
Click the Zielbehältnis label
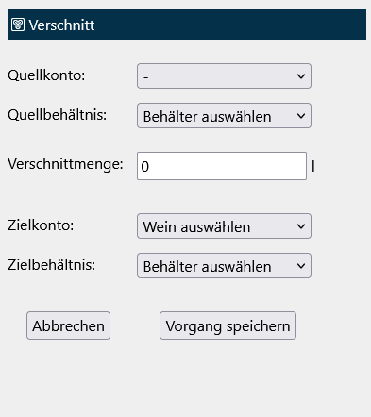(51, 265)
